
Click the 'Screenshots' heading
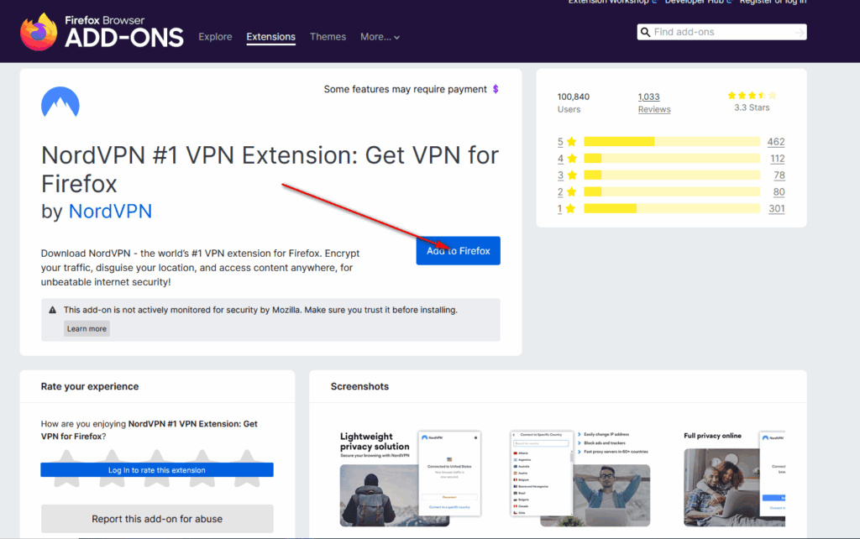pos(359,386)
